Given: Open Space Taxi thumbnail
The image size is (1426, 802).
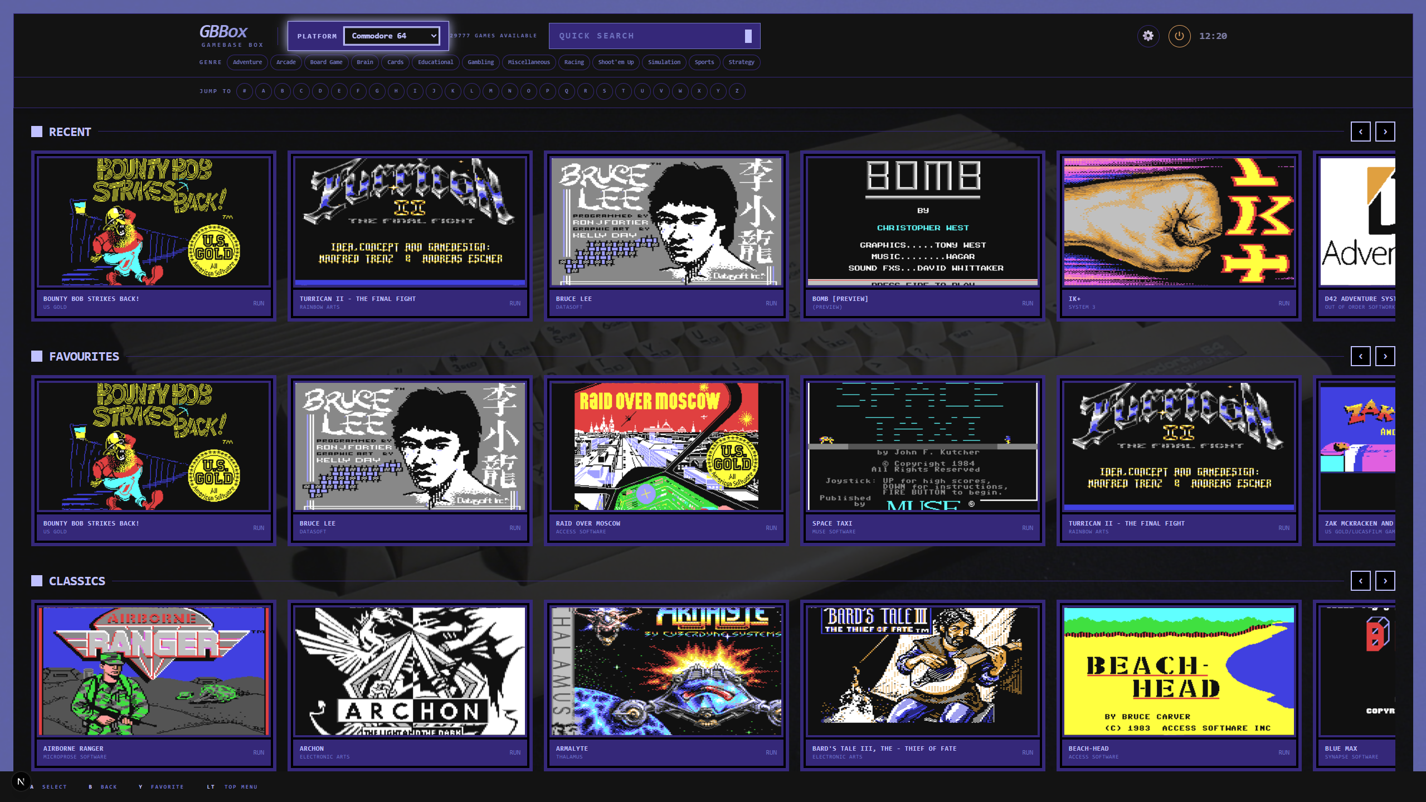Looking at the screenshot, I should pyautogui.click(x=923, y=446).
